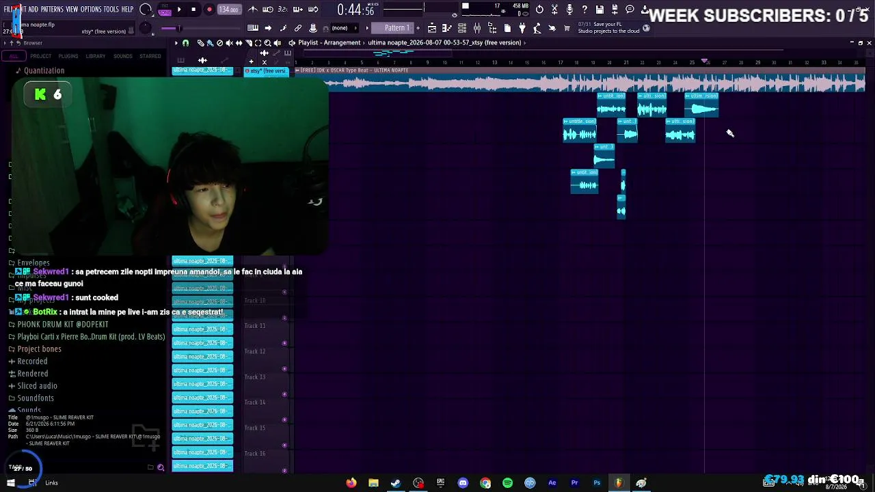Image resolution: width=875 pixels, height=492 pixels.
Task: Click the 0:44:56 time display
Action: click(355, 10)
